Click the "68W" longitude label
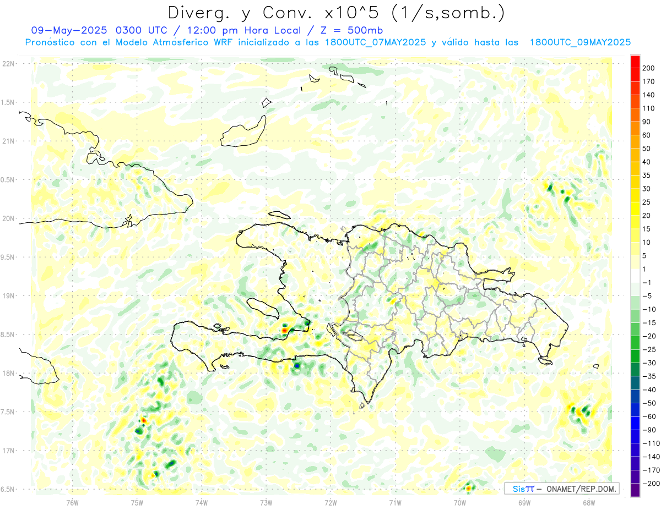661x510 pixels. click(x=589, y=502)
